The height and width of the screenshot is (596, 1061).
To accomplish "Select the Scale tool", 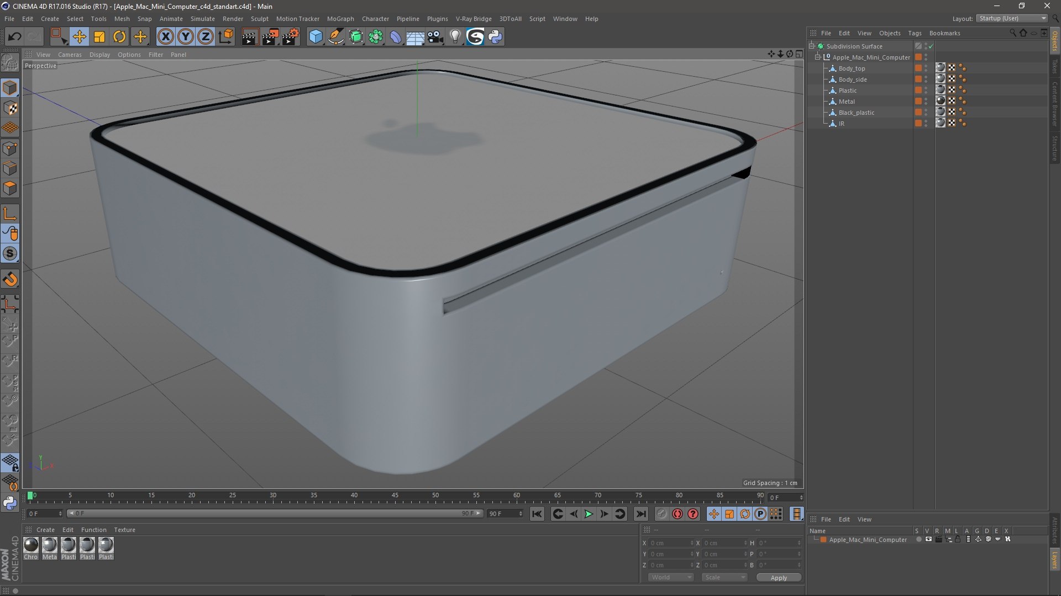I will click(x=99, y=37).
